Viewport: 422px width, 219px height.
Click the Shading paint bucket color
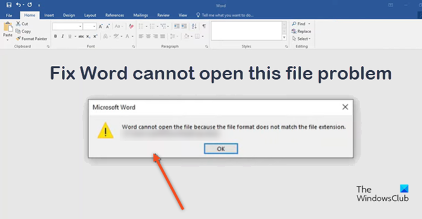(x=187, y=36)
